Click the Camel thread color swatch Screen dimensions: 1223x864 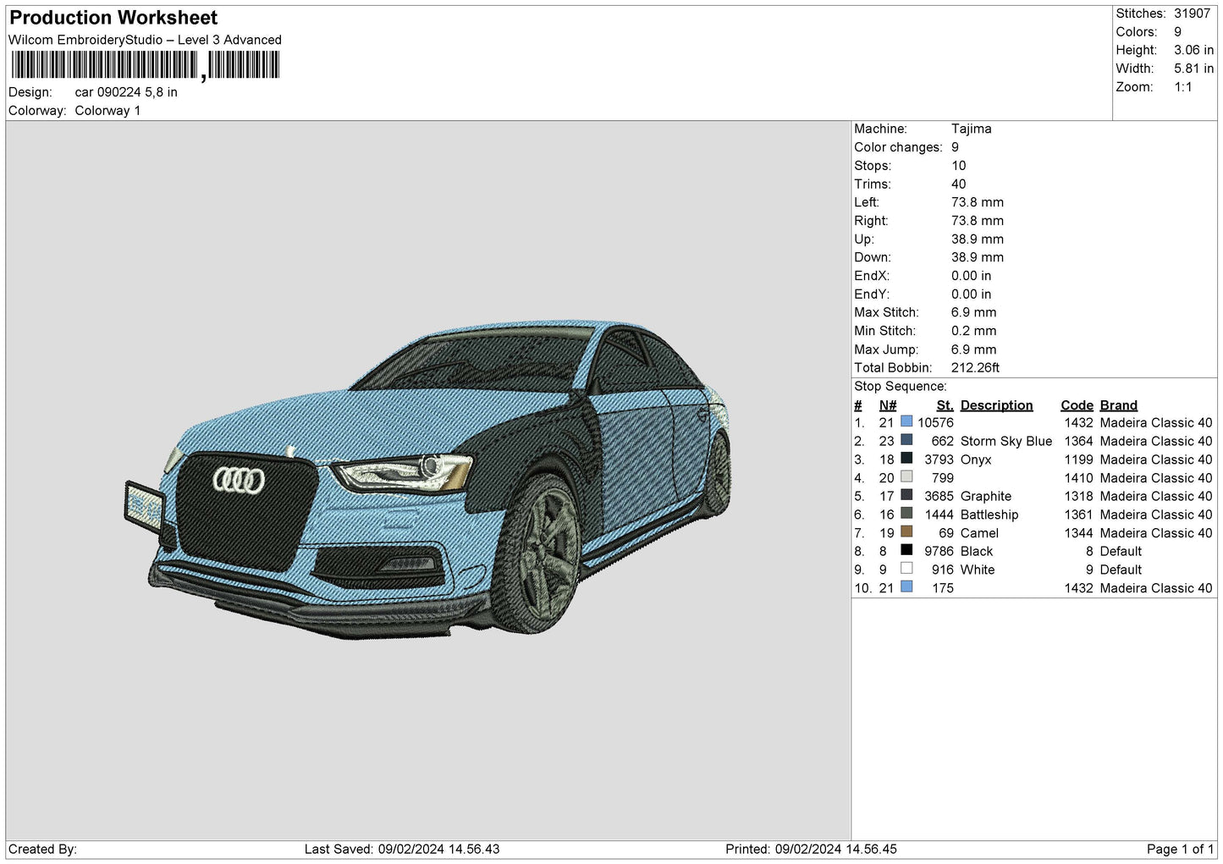pos(906,532)
